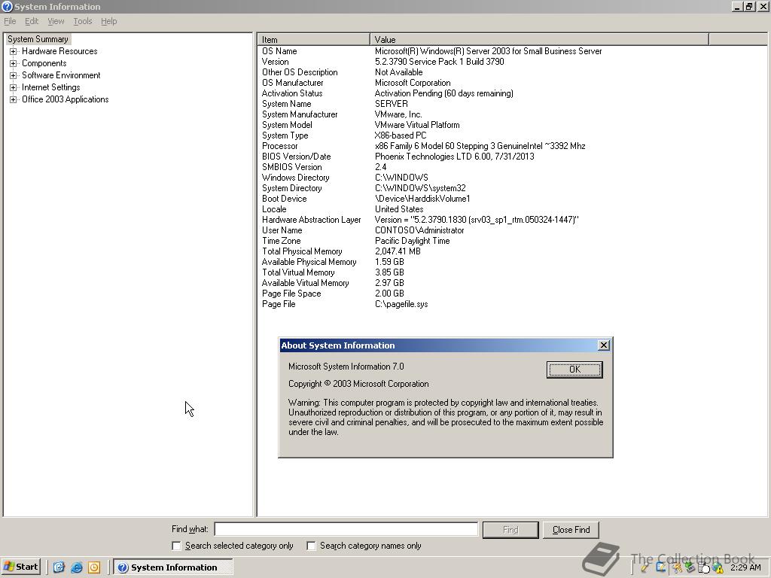Viewport: 771px width, 578px height.
Task: Enable Search selected category only
Action: (176, 546)
